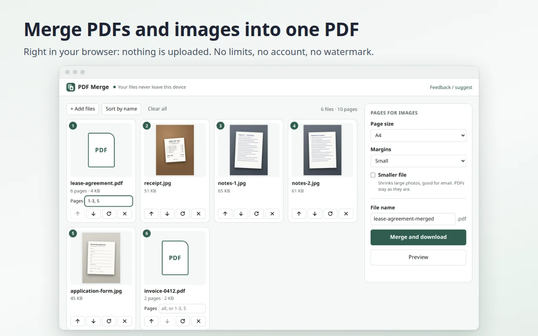The width and height of the screenshot is (538, 336).
Task: Select the lease-agreement.pdf thumbnail
Action: tap(101, 150)
